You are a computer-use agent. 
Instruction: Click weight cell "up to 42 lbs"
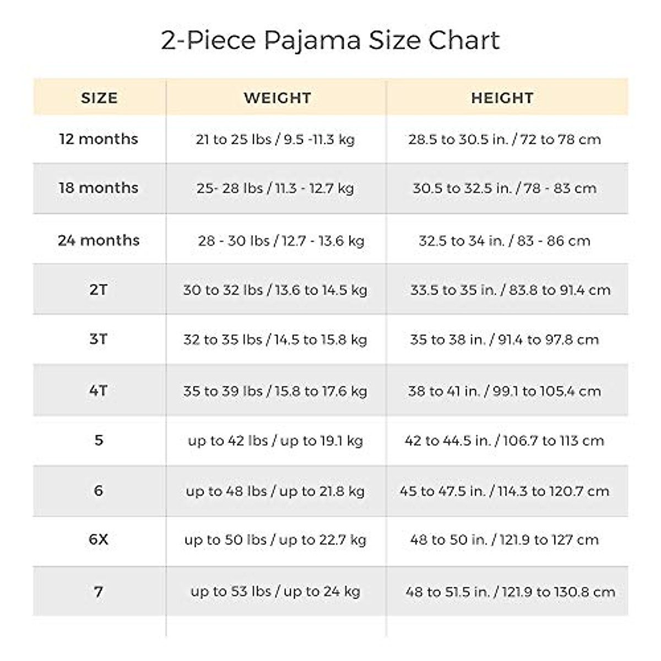(275, 441)
